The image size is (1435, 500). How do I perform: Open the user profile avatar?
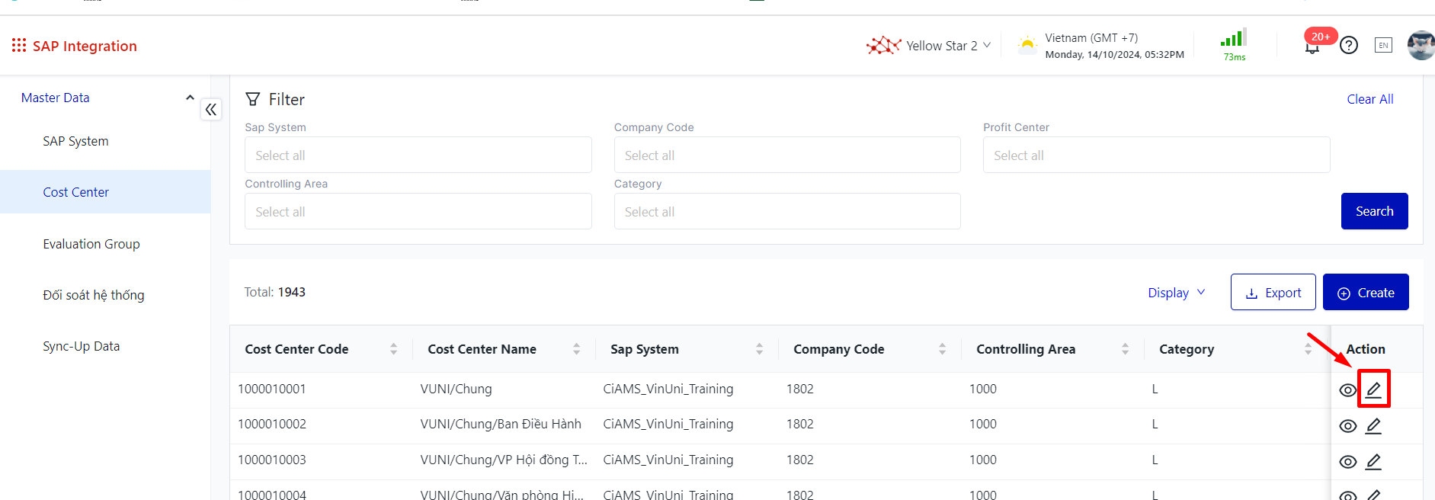(x=1421, y=46)
